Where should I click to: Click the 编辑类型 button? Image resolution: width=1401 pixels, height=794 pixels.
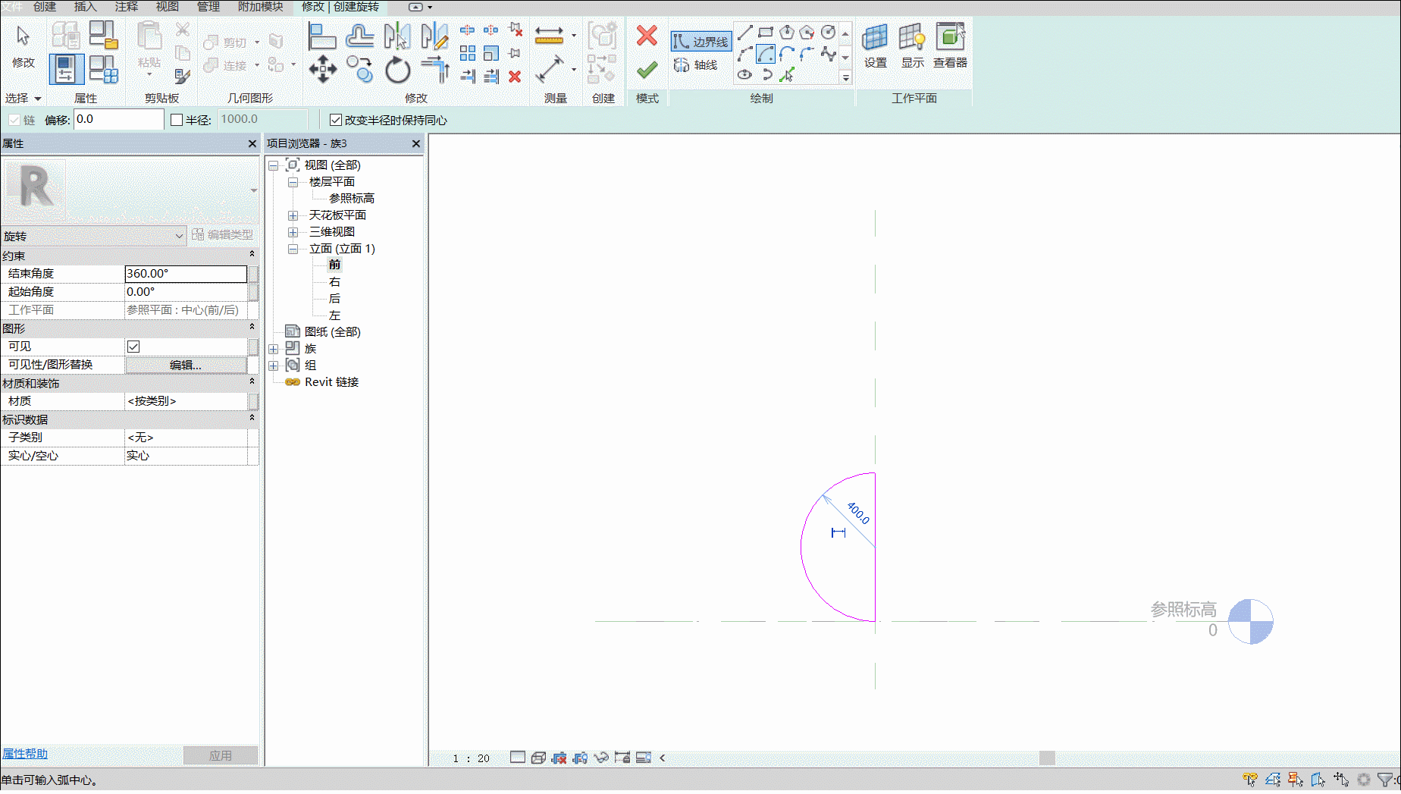(223, 235)
